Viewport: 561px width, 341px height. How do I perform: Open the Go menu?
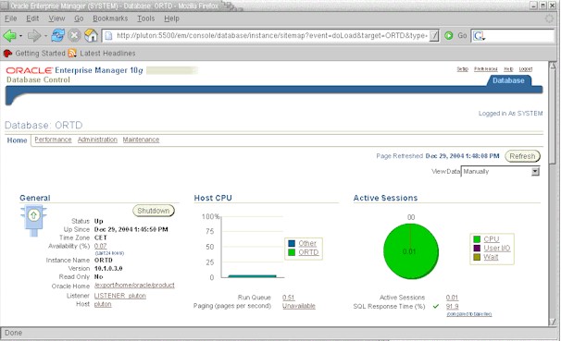79,18
